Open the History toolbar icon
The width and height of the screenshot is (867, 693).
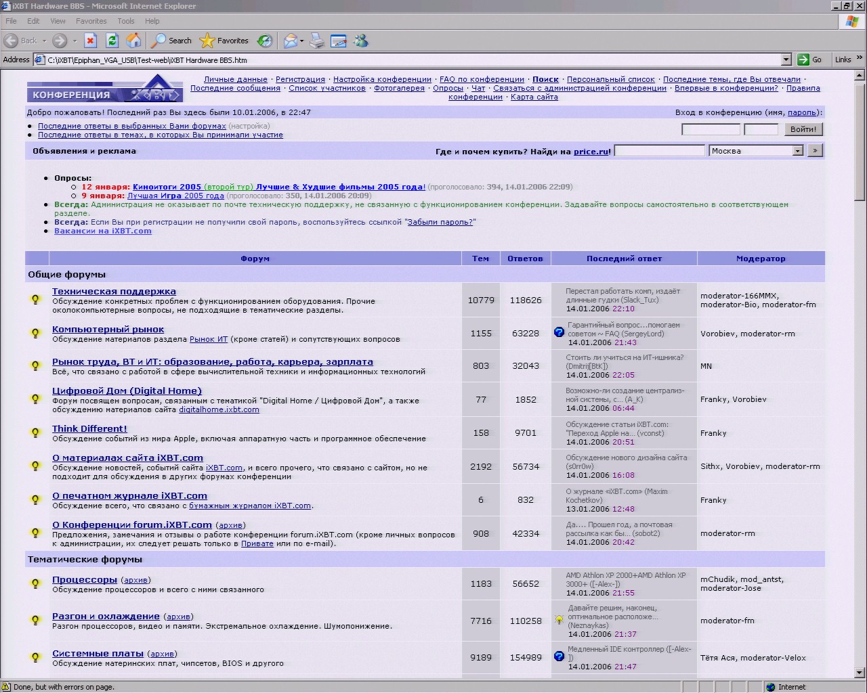click(265, 41)
